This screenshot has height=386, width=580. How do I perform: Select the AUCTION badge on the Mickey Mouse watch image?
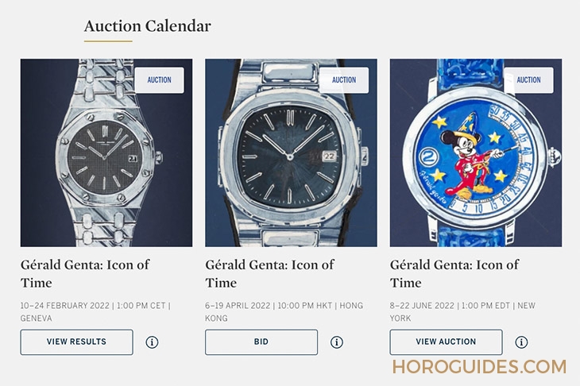[x=528, y=80]
